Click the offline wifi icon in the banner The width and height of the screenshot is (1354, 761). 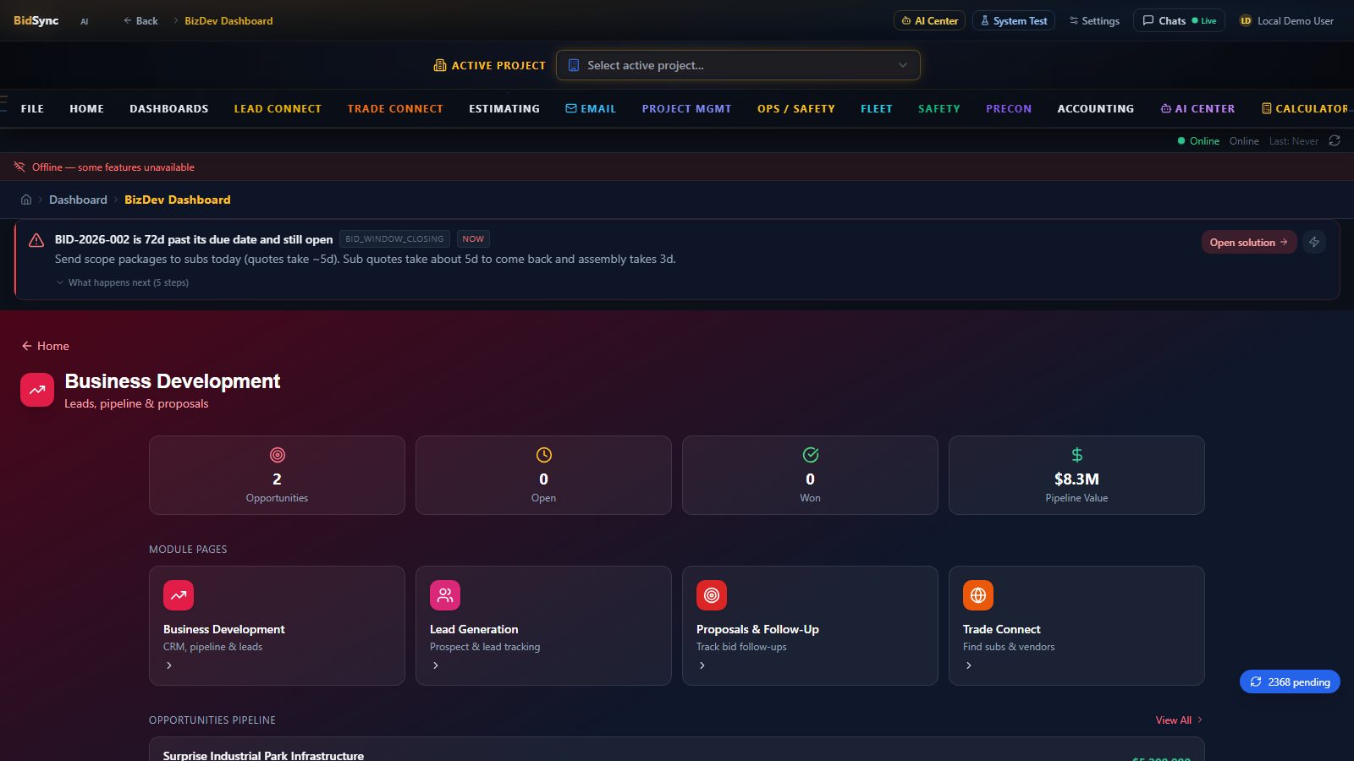click(x=19, y=167)
